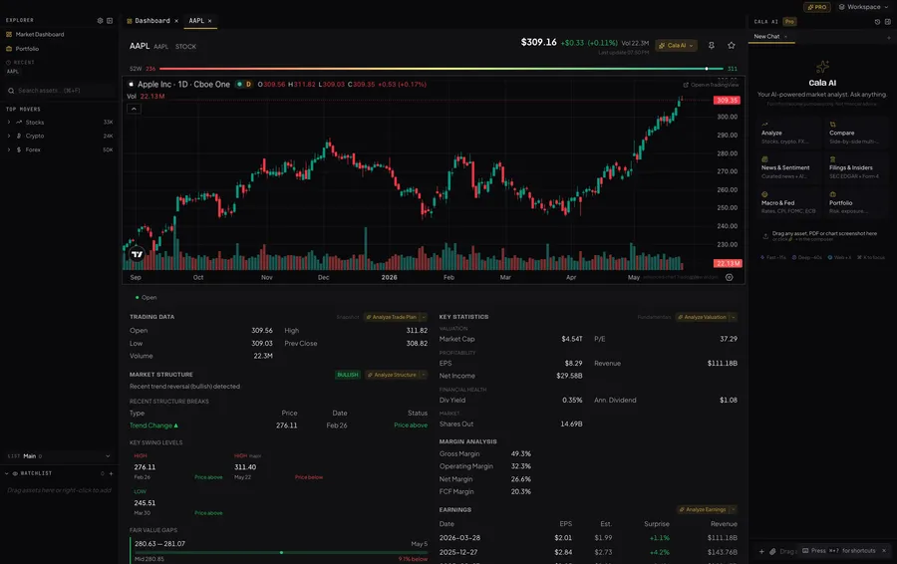The height and width of the screenshot is (564, 897).
Task: Select recent AAPL entry in the sidebar
Action: (13, 72)
